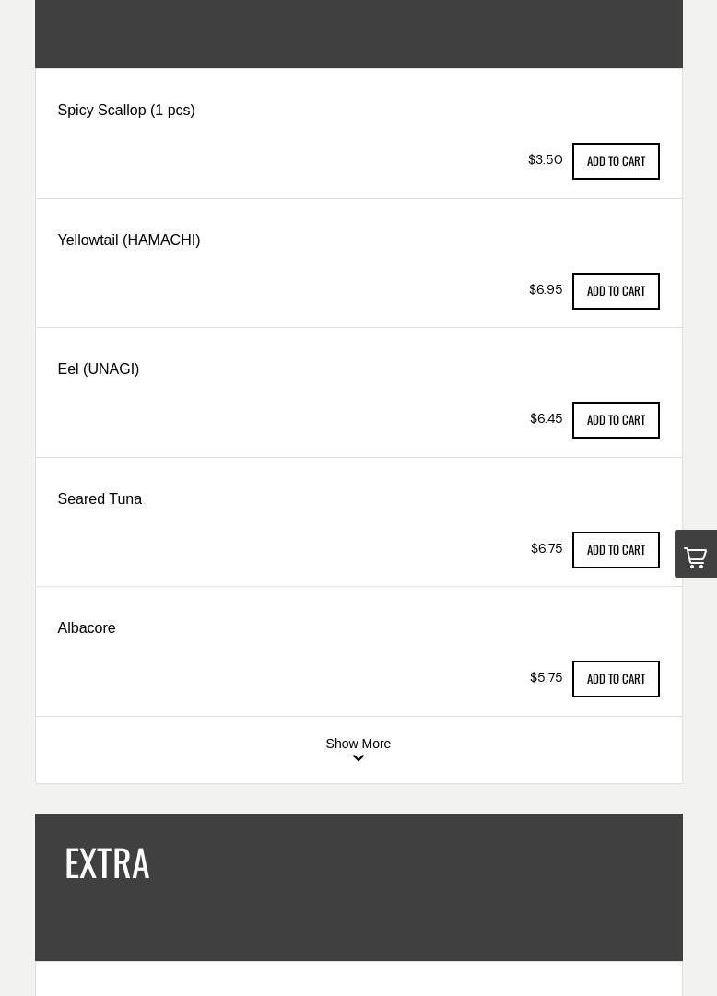This screenshot has width=717, height=996.
Task: Click the Show More text link
Action: 358,744
